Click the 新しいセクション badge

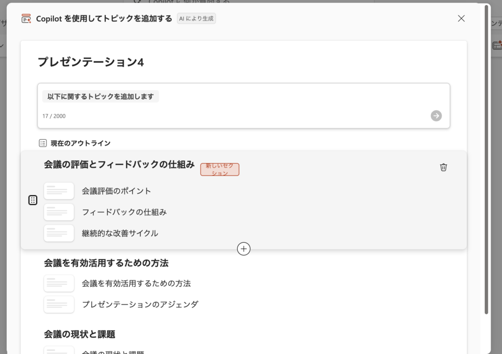(220, 170)
